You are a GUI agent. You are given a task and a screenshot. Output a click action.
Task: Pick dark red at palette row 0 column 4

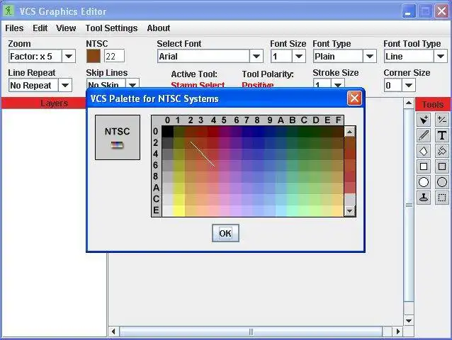coord(213,132)
